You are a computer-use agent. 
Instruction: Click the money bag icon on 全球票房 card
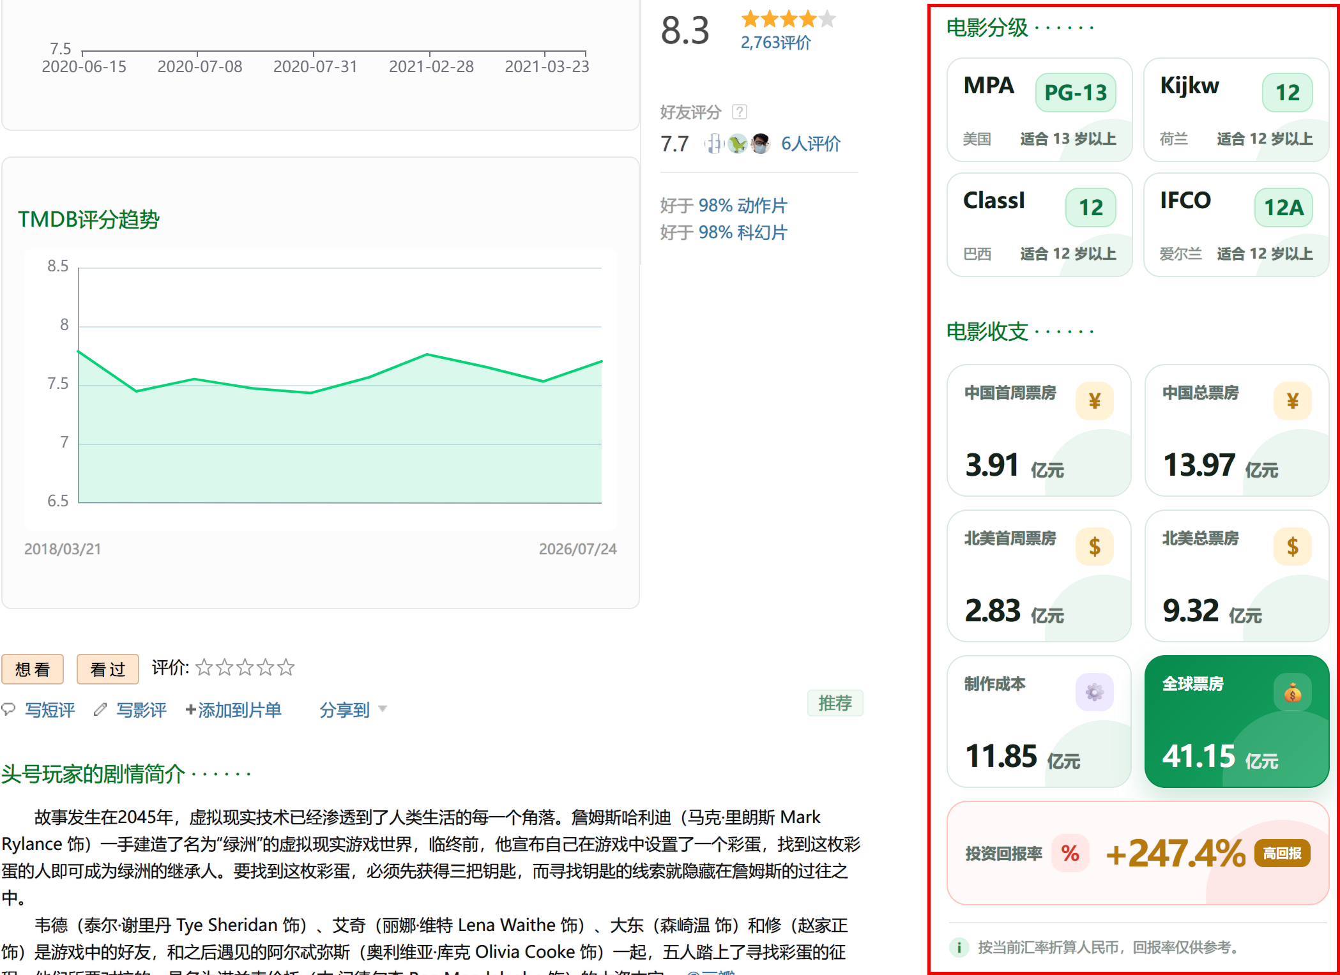[1293, 692]
